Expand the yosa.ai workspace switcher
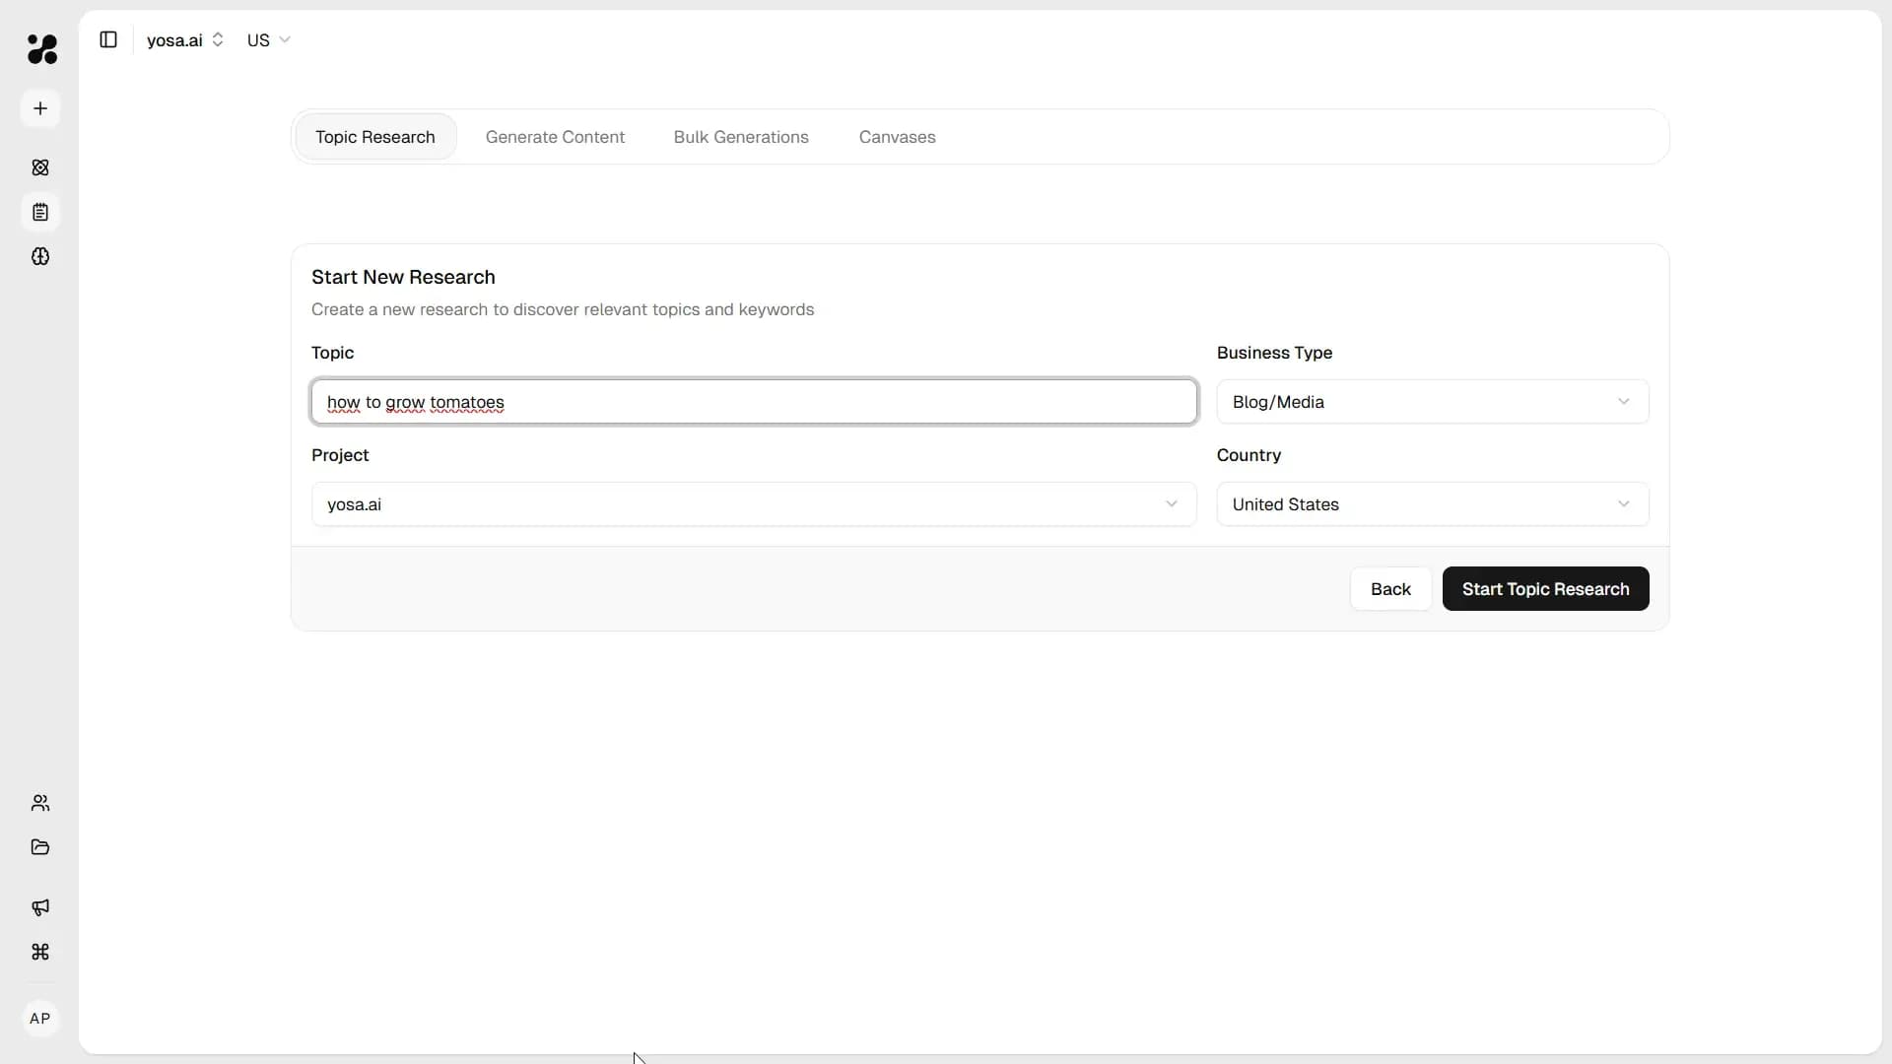The image size is (1892, 1064). click(185, 40)
